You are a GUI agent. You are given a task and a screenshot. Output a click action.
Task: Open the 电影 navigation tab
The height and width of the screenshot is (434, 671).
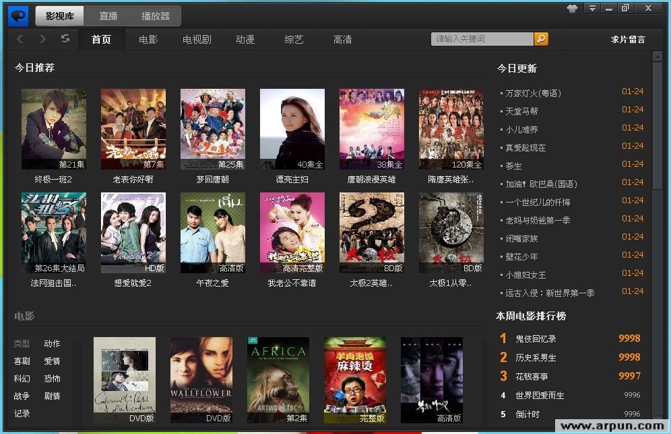148,39
